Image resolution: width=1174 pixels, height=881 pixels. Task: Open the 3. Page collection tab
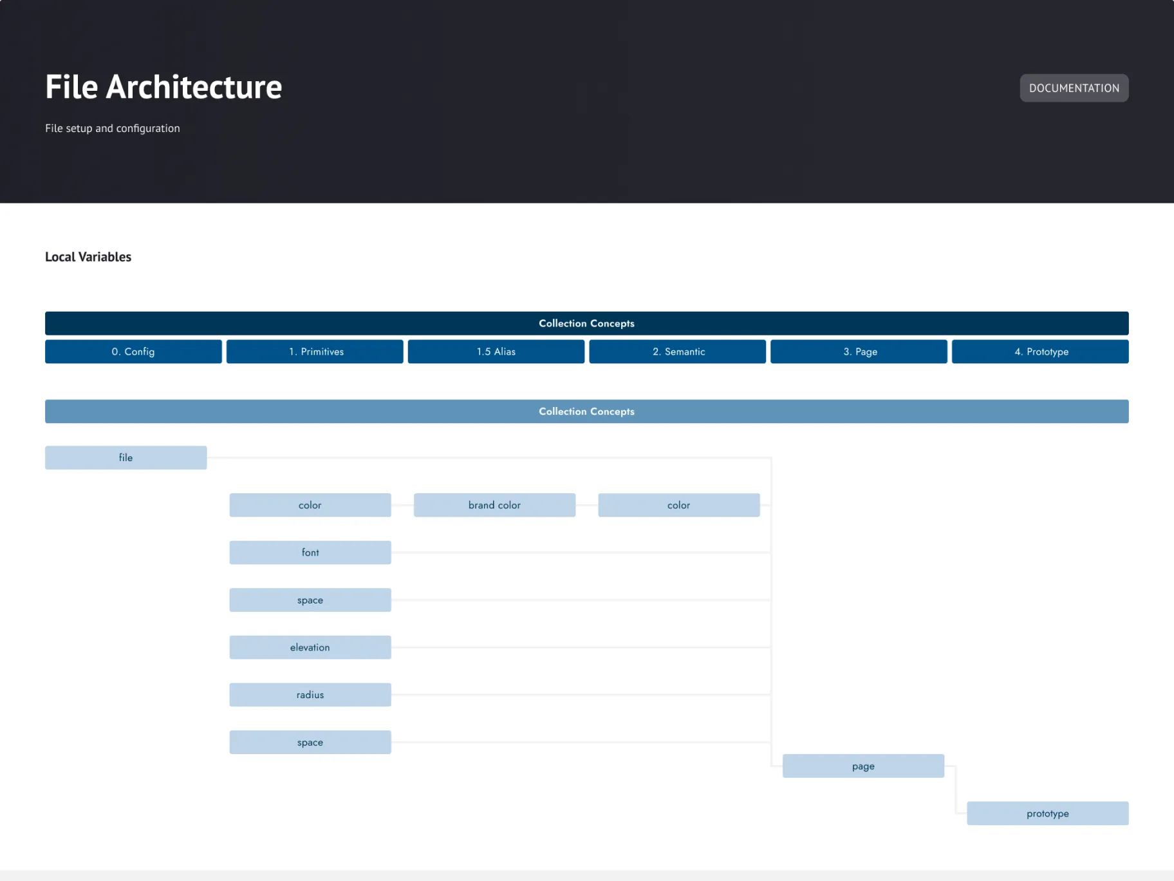point(859,352)
